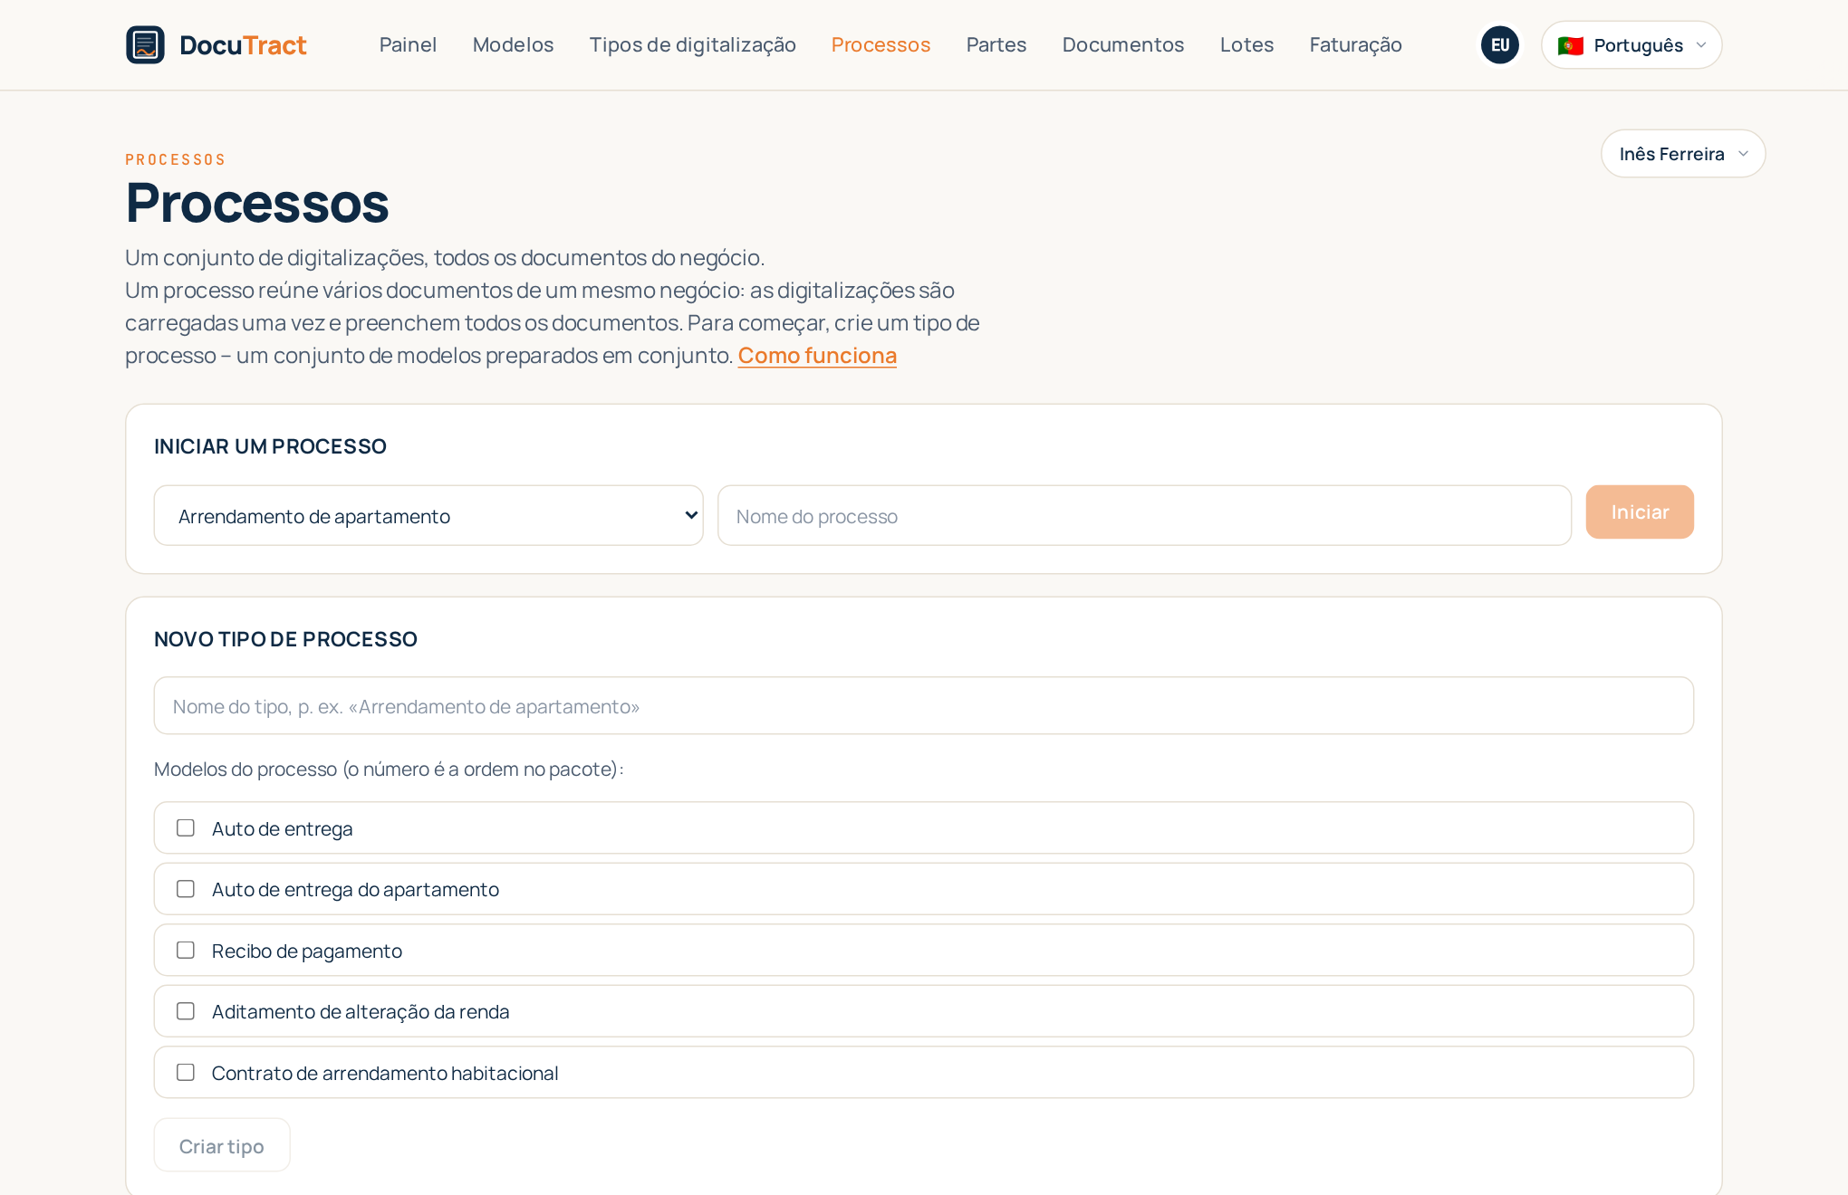
Task: Click the NOVO TIPO DE PROCESSO heading
Action: coord(285,639)
